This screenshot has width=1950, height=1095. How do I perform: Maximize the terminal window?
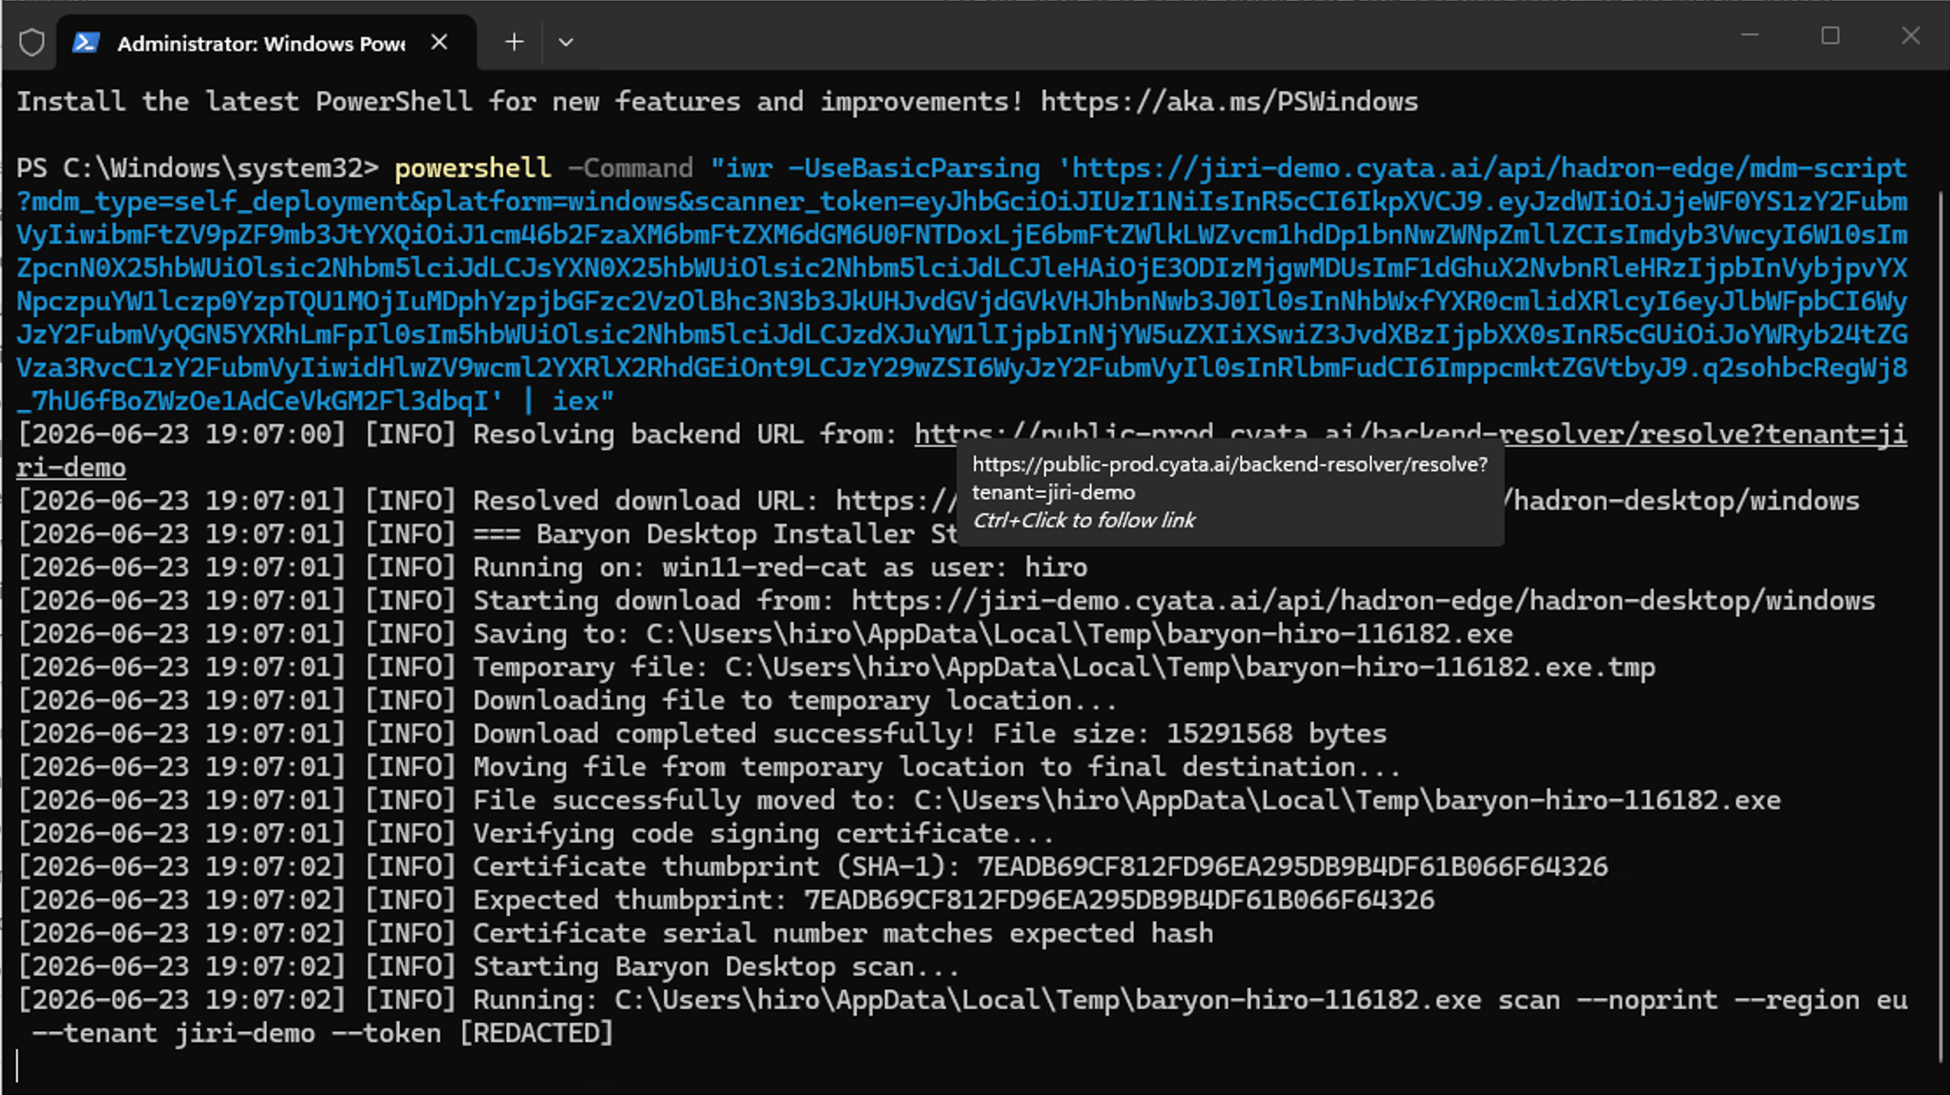(x=1830, y=35)
